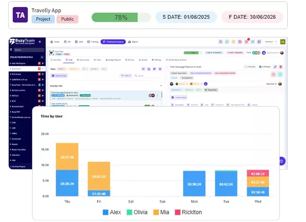This screenshot has height=222, width=306.
Task: Toggle the Is Blockers checkbox
Action: coord(245,67)
